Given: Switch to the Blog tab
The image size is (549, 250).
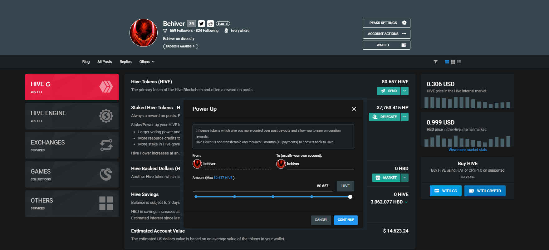Looking at the screenshot, I should tap(86, 62).
